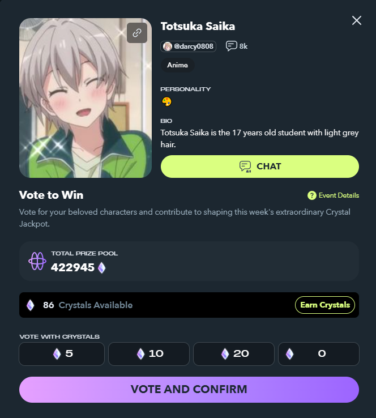This screenshot has width=376, height=418.
Task: Select the Anime category tag
Action: coord(177,65)
